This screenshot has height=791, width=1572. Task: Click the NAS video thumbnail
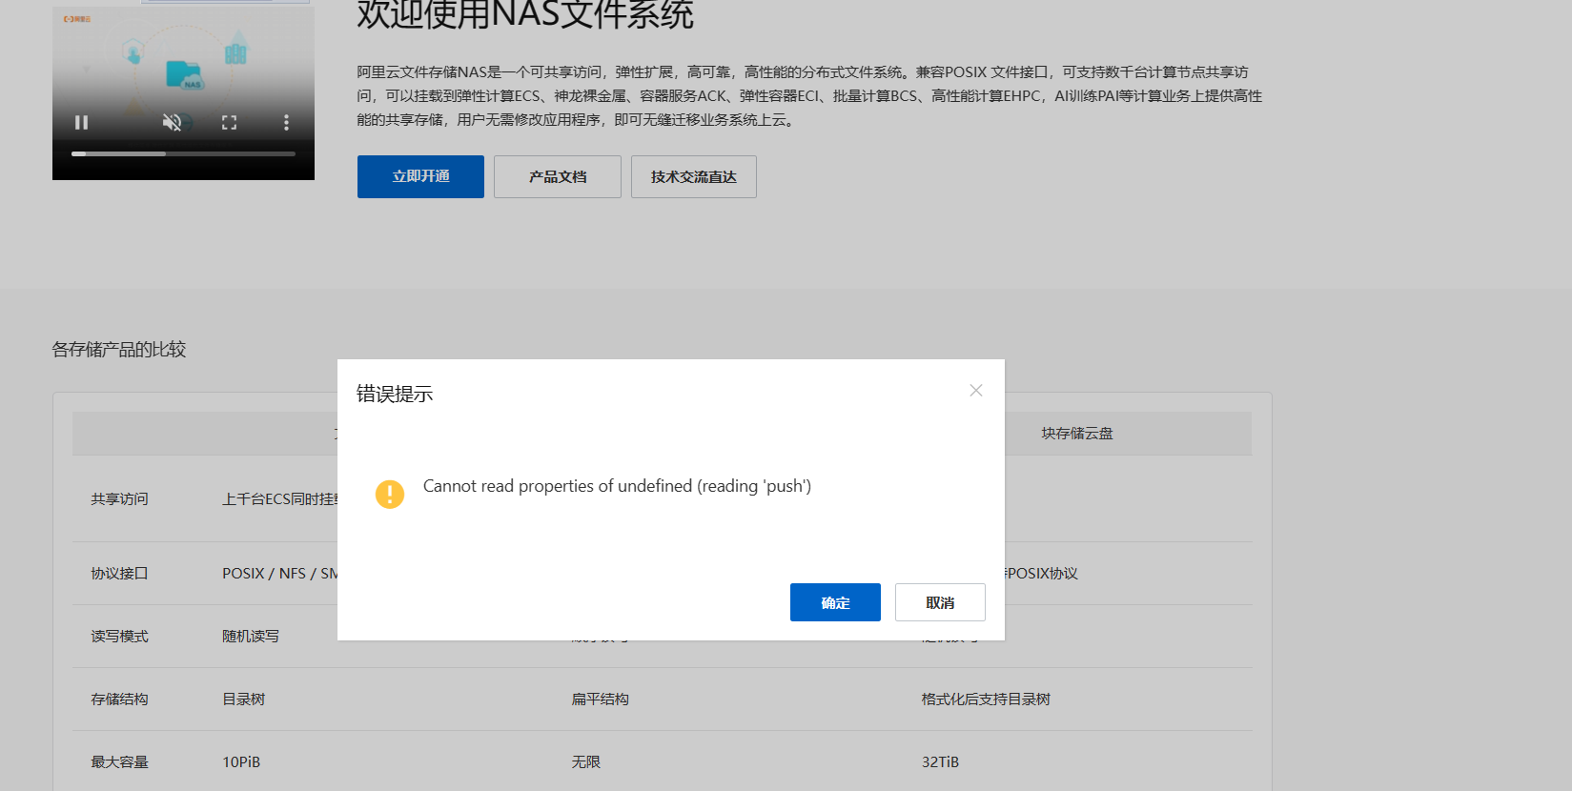[x=183, y=93]
